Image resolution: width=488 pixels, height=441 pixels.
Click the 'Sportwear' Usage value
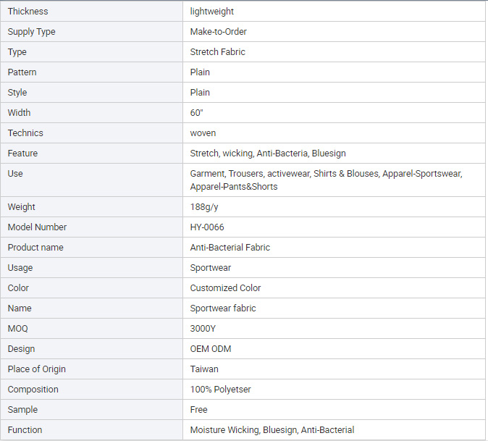[x=211, y=268]
